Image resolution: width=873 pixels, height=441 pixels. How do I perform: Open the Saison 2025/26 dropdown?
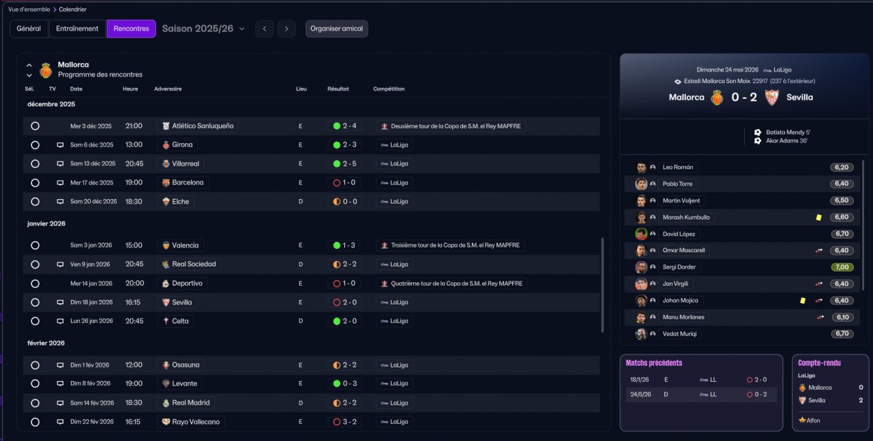point(203,29)
